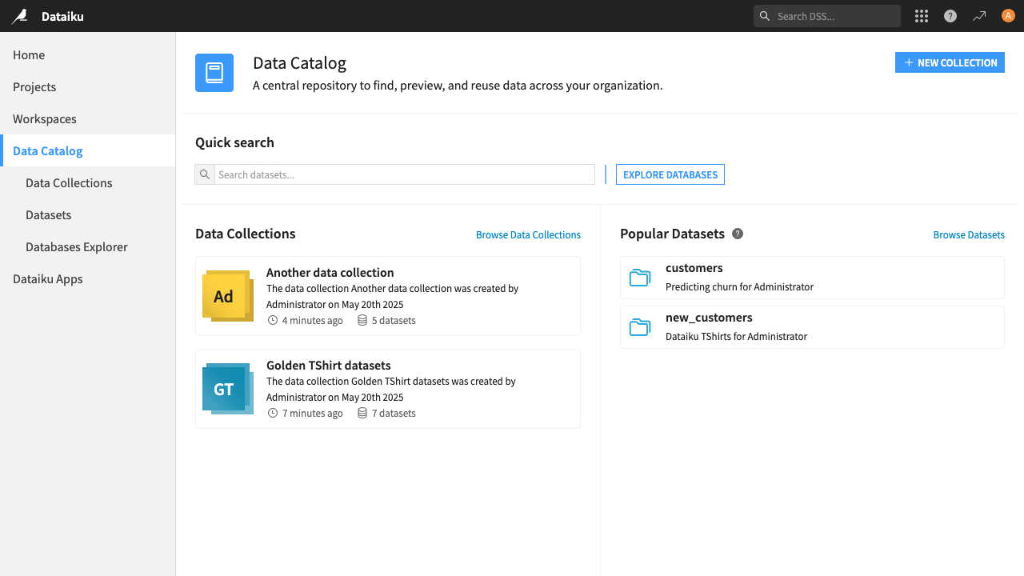Click the text '7 minutes ago'
This screenshot has height=576, width=1024.
point(312,413)
